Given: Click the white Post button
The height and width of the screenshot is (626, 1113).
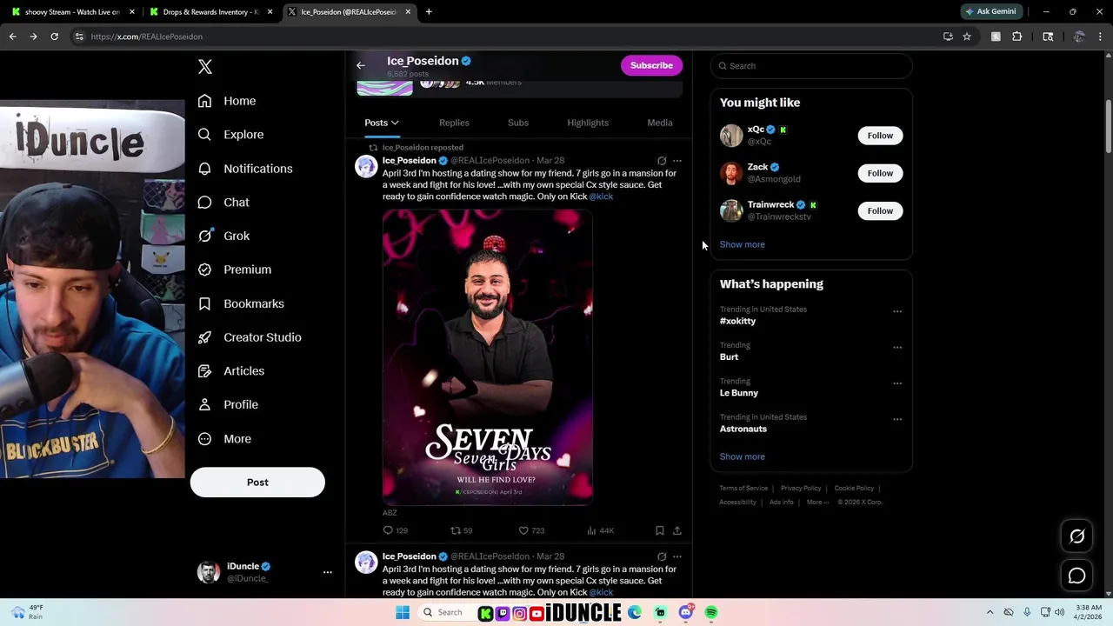Looking at the screenshot, I should click(x=257, y=483).
